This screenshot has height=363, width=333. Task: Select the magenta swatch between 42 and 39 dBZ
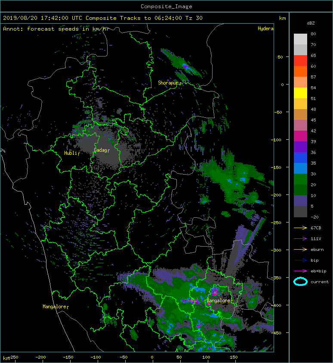pyautogui.click(x=300, y=136)
